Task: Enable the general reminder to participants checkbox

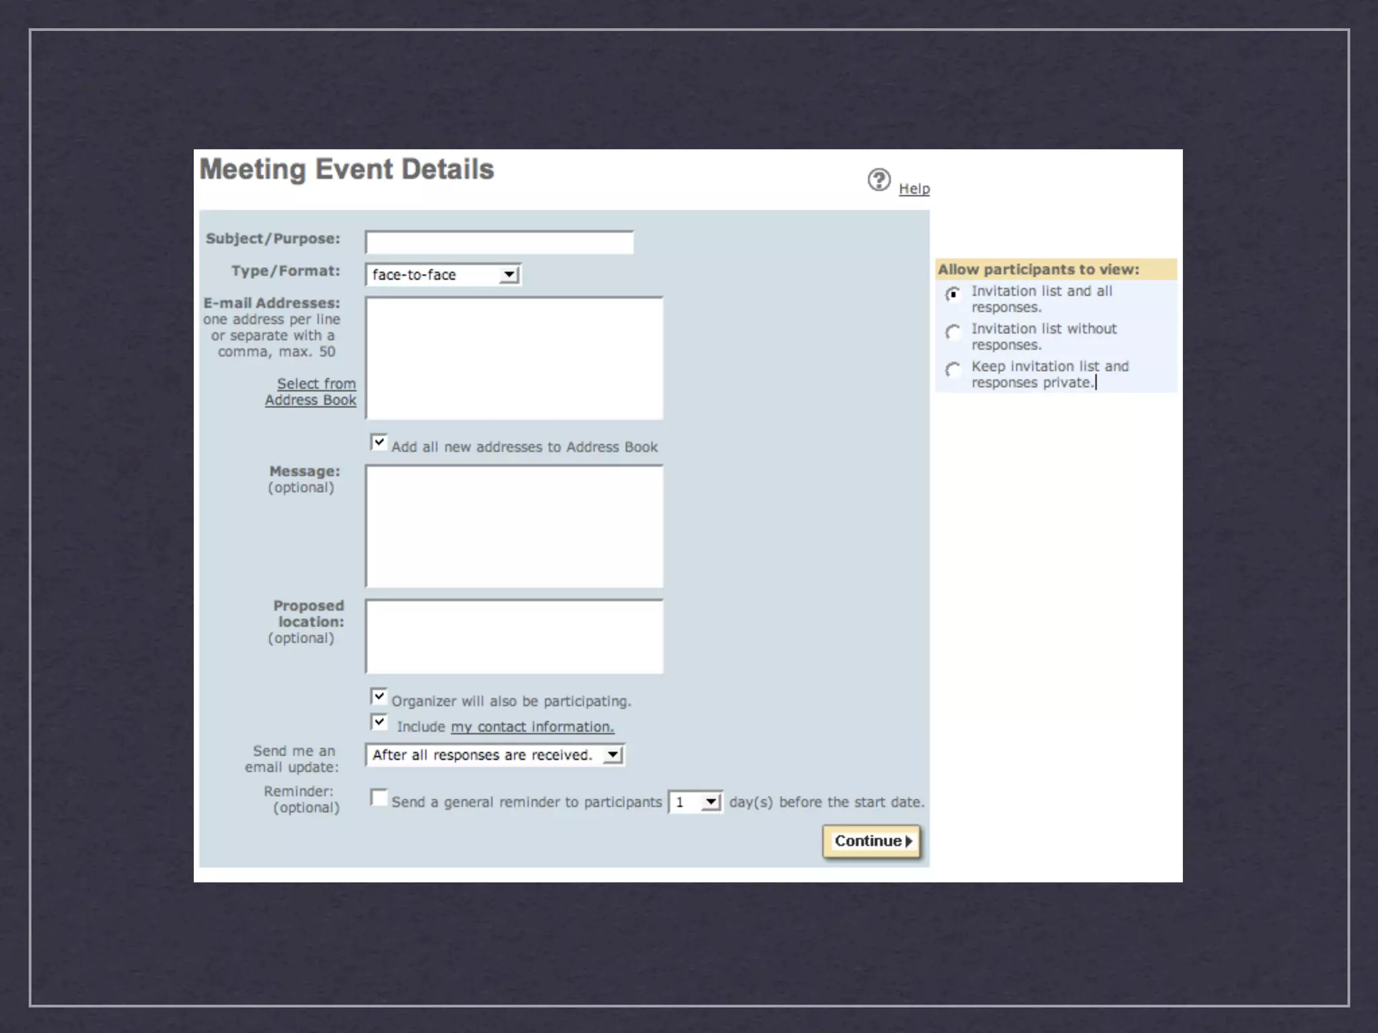Action: (x=379, y=798)
